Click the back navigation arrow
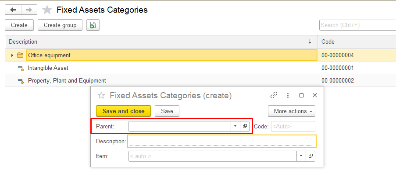Screen dimensions: 396x190 tap(13, 10)
